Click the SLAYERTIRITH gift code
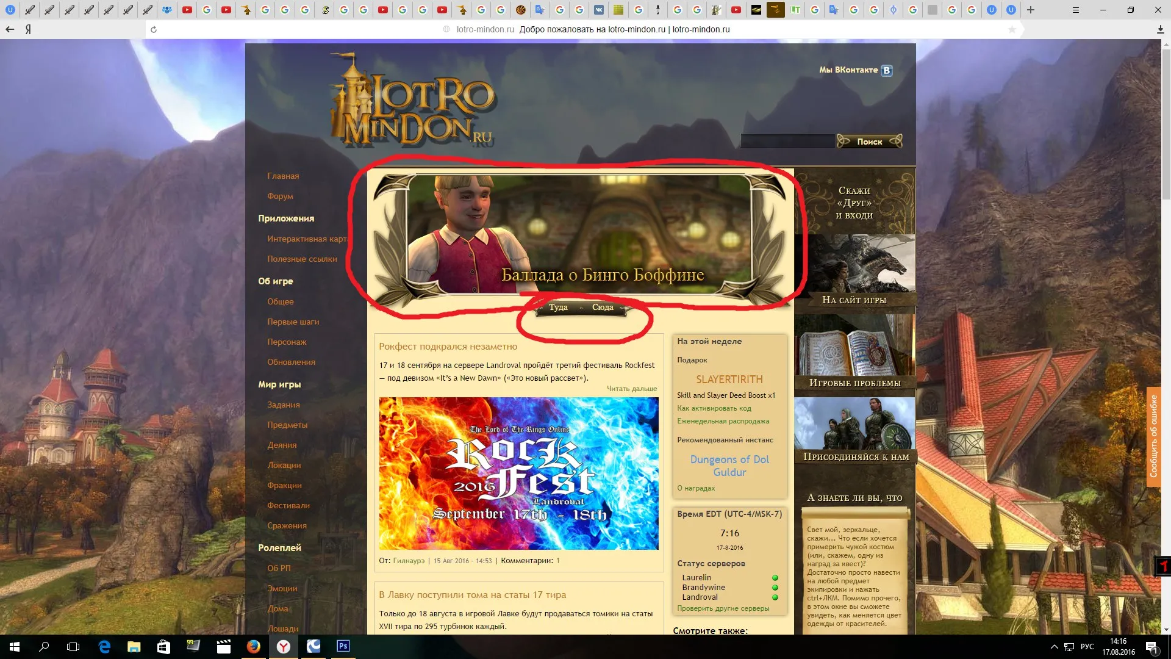This screenshot has height=659, width=1171. coord(729,380)
